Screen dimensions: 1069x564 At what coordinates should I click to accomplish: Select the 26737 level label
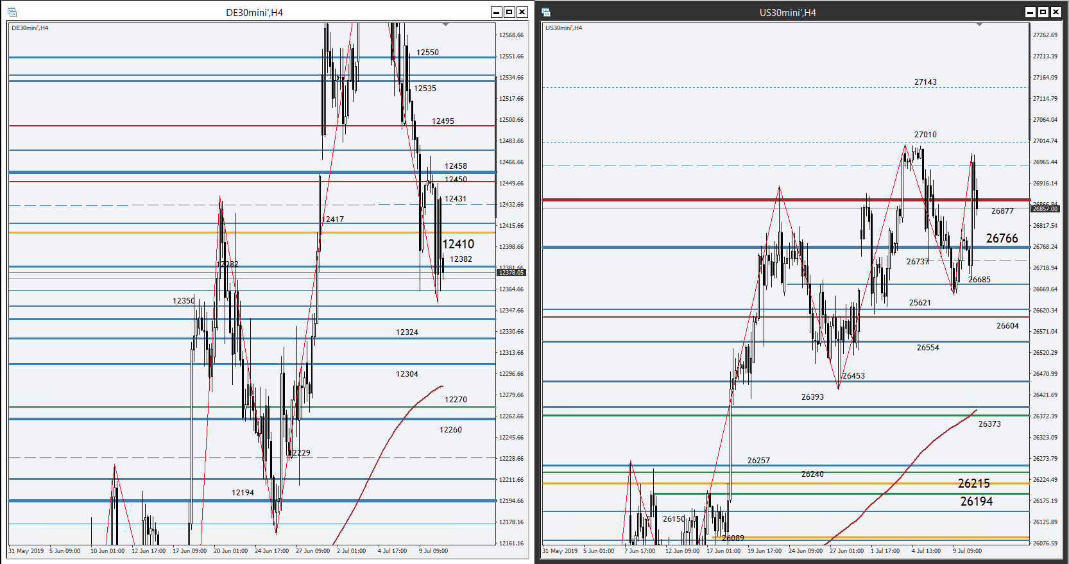click(x=918, y=262)
